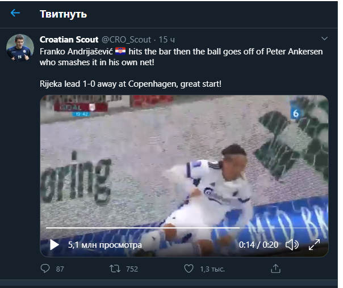
Task: Click the back arrow in the header
Action: click(x=15, y=13)
